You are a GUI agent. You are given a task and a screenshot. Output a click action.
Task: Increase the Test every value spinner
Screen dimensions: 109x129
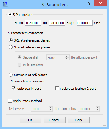point(50,107)
